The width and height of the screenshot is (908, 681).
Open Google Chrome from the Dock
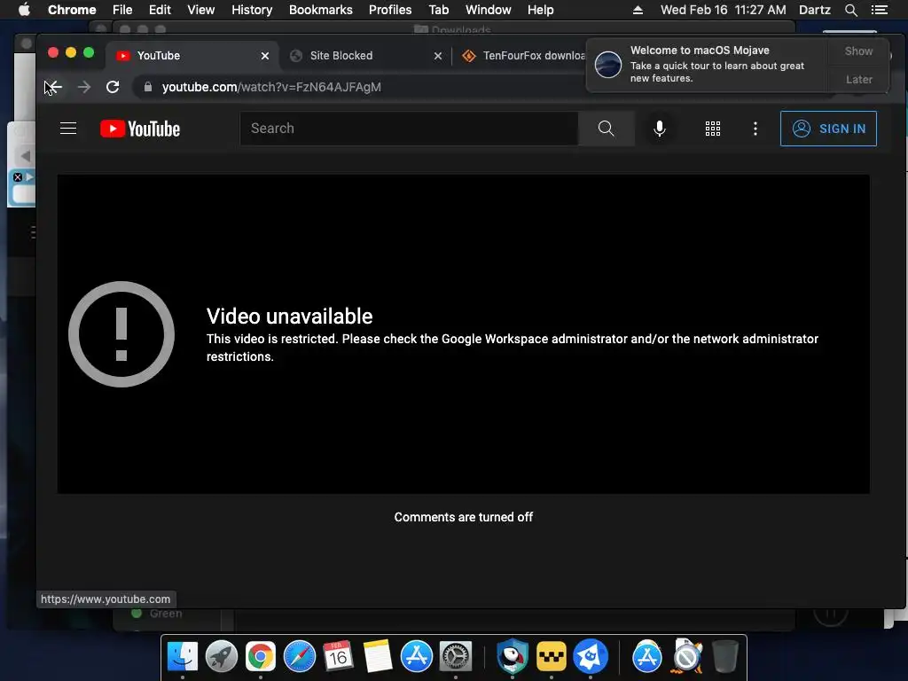tap(261, 657)
